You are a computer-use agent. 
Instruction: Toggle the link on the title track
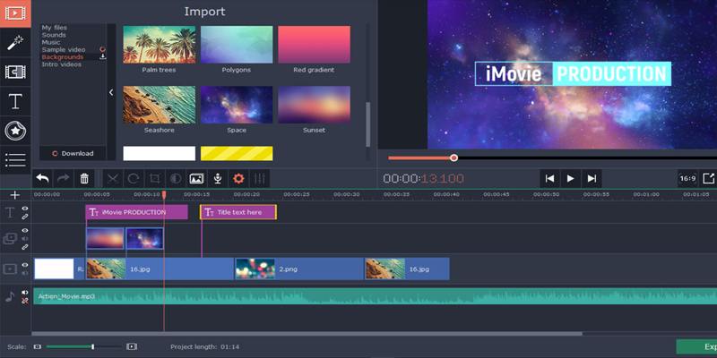click(x=25, y=217)
